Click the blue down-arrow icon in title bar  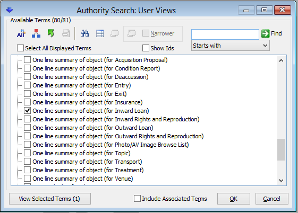coord(10,10)
